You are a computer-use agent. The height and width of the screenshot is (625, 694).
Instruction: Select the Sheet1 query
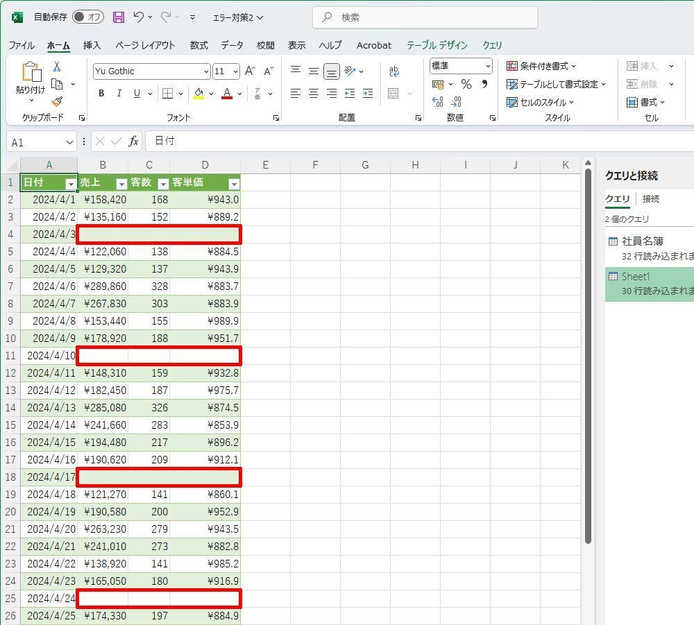(x=650, y=284)
